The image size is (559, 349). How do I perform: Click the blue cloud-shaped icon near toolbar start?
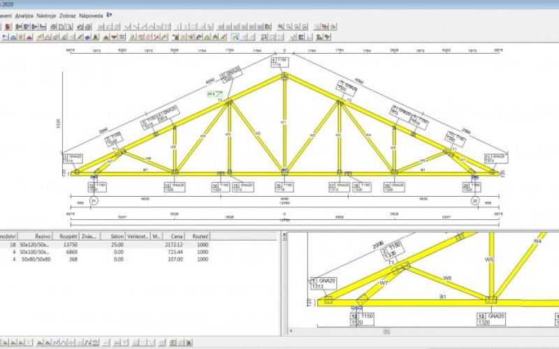pyautogui.click(x=13, y=37)
